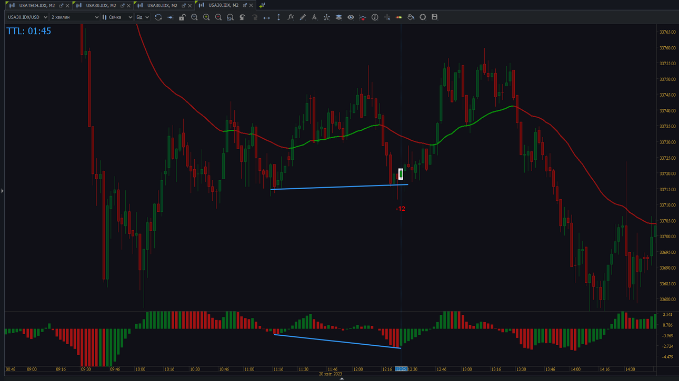Click the 09:30 time axis label
This screenshot has width=679, height=381.
coord(86,369)
